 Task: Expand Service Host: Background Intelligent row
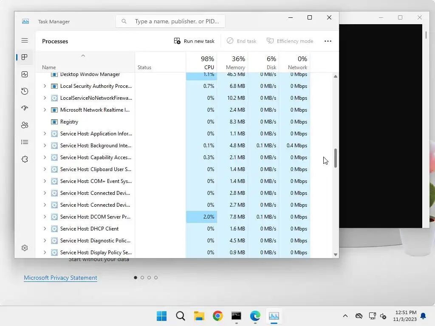coord(45,146)
